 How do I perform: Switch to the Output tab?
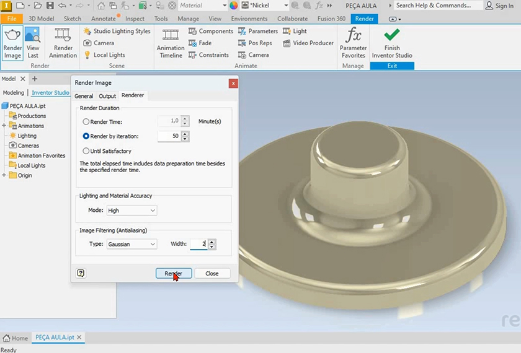(x=107, y=96)
